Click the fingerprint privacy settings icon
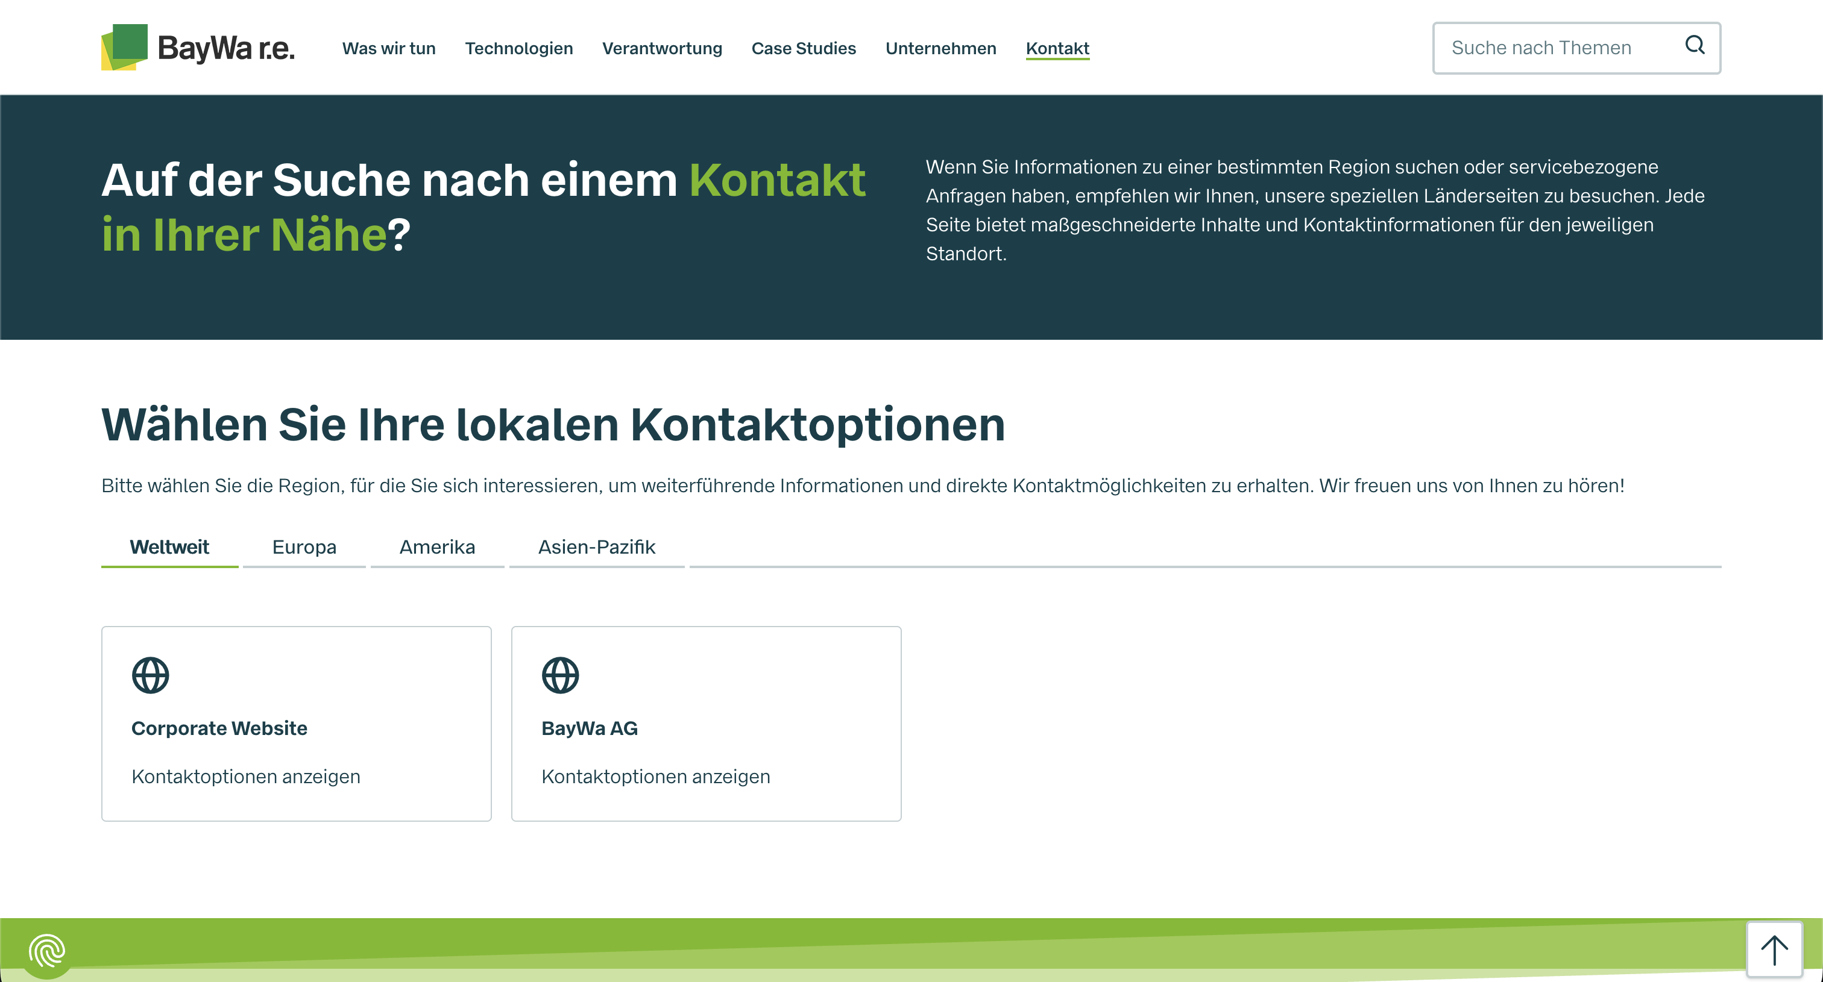This screenshot has height=982, width=1823. (x=46, y=951)
